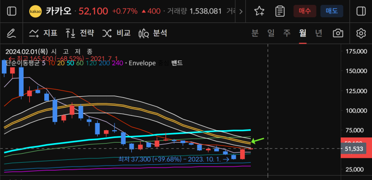Select the moving average 50 period label
This screenshot has height=180, width=372.
[70, 63]
